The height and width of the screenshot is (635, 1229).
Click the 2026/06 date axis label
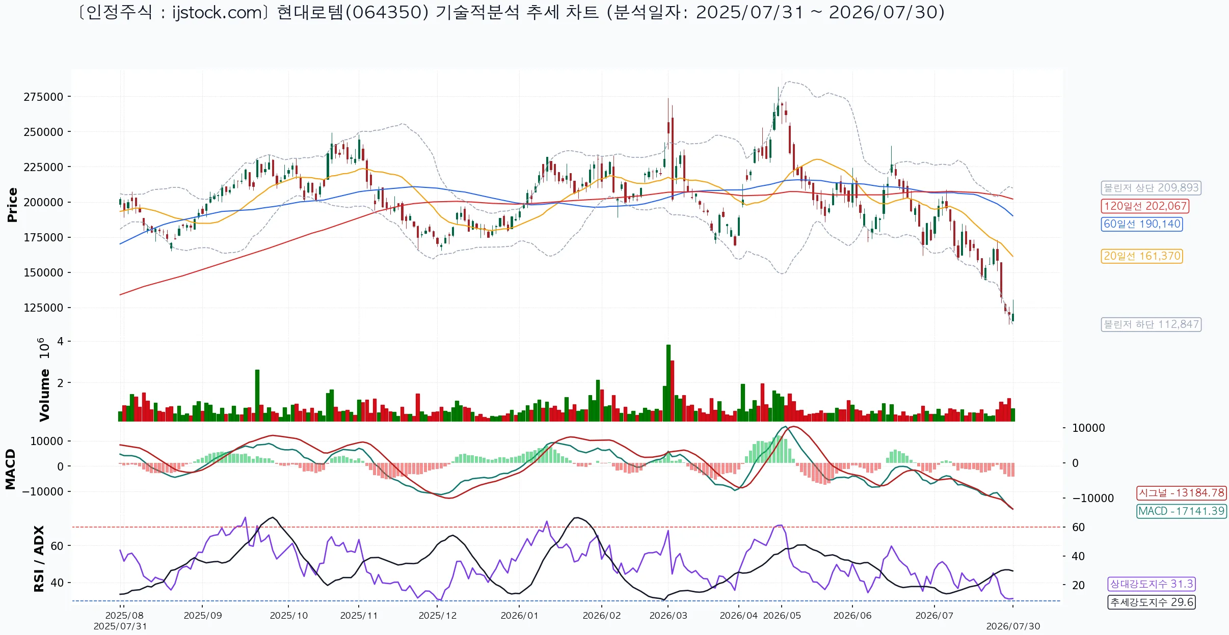852,616
